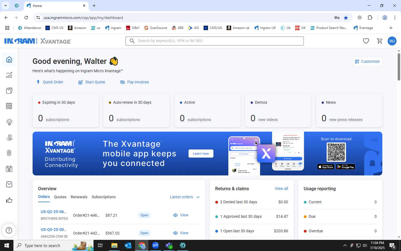This screenshot has height=251, width=401.
Task: Show hidden system tray icons
Action: 345,245
